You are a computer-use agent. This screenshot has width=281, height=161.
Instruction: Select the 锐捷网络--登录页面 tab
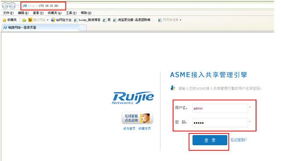coord(40,28)
